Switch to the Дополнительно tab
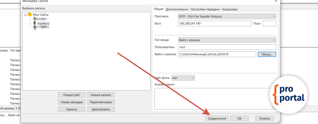This screenshot has height=124, width=318. (177, 9)
